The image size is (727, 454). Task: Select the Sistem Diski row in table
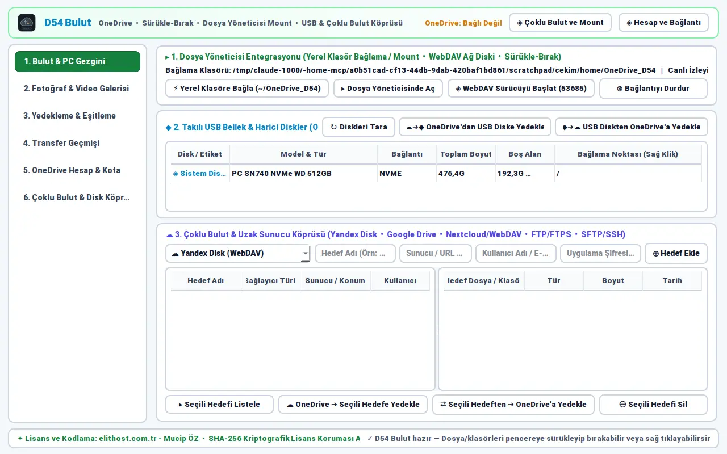[436, 174]
